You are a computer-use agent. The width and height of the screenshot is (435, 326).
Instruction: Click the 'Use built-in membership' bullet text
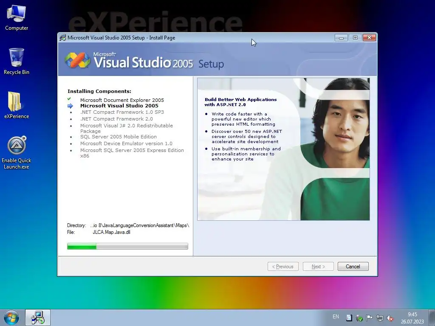point(246,154)
